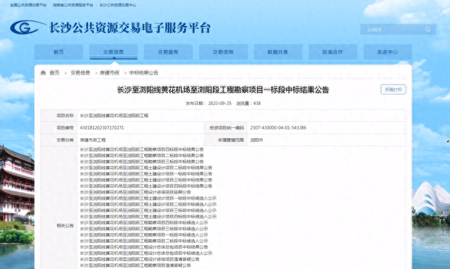Open 土建设计项目三标段中标结果公告 link
Screen dimensions: 450x269
(x=146, y=180)
